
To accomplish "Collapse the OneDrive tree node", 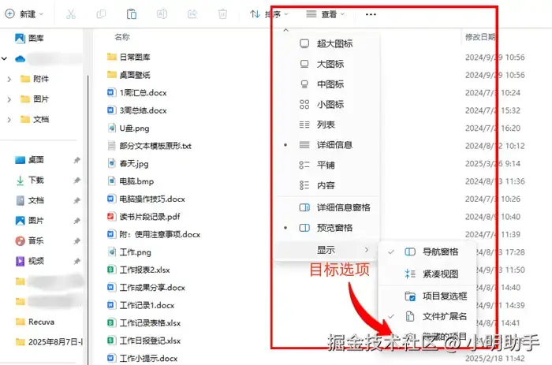I will [x=4, y=59].
